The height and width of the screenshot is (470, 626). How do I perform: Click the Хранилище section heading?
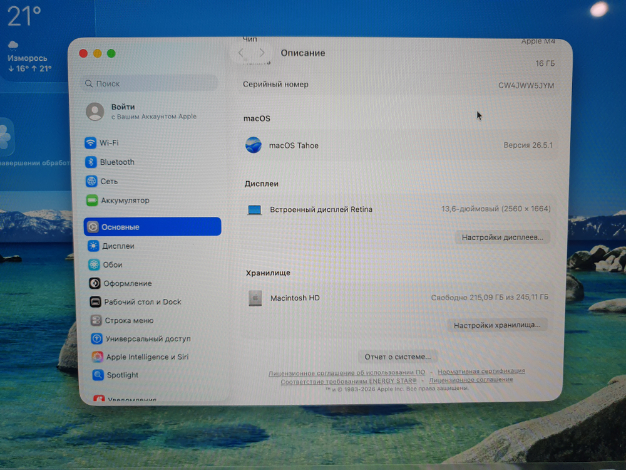tap(268, 273)
